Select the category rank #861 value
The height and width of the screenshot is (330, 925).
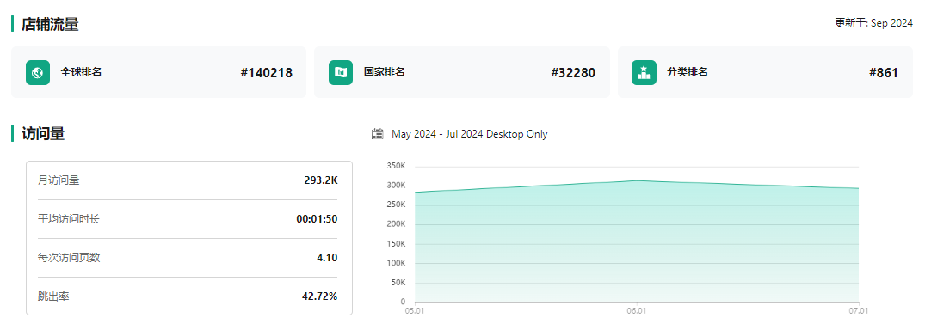tap(884, 73)
